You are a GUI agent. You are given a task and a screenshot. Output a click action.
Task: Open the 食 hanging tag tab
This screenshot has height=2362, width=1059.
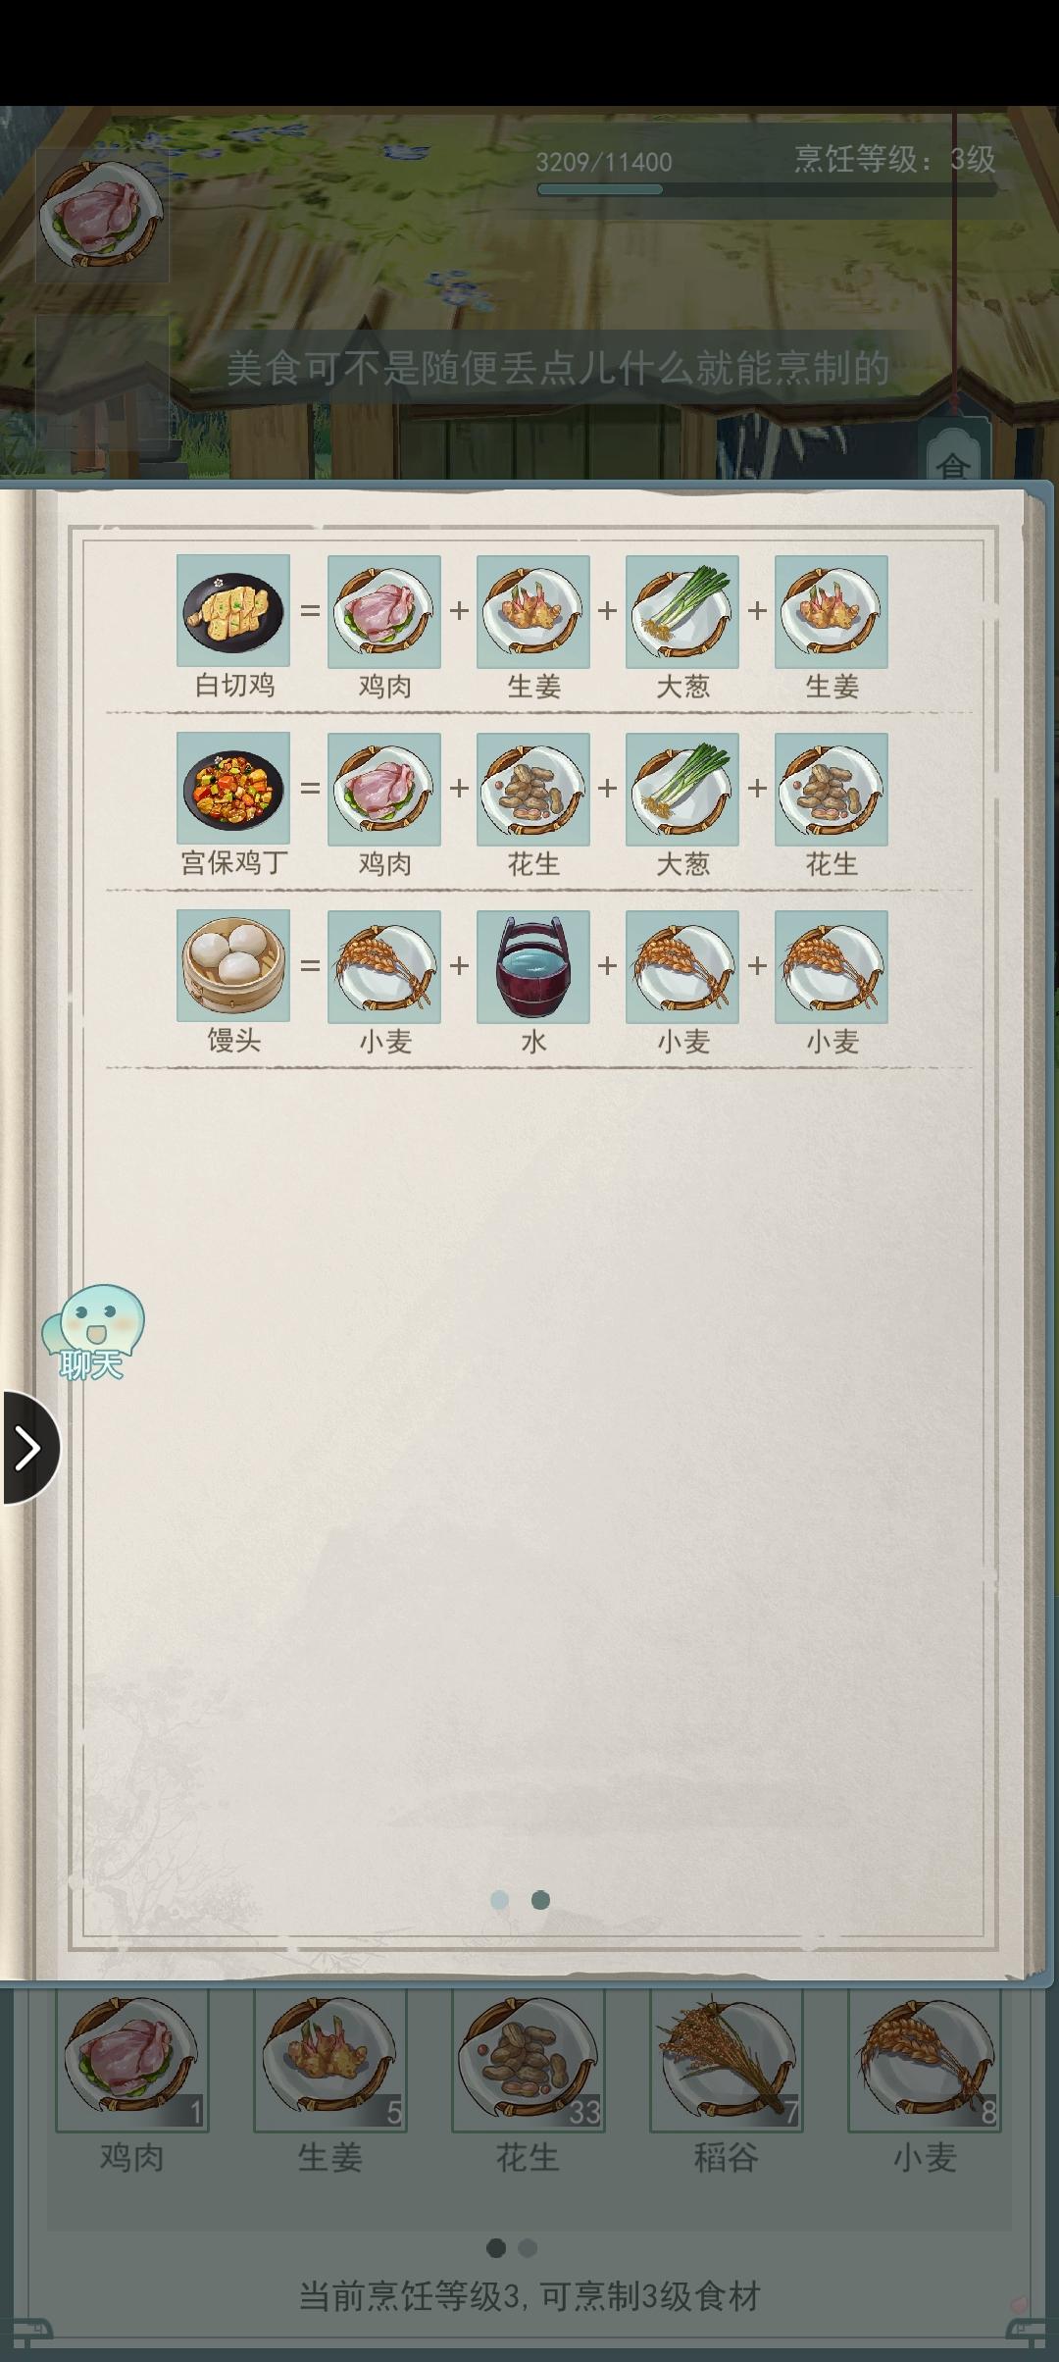point(953,451)
